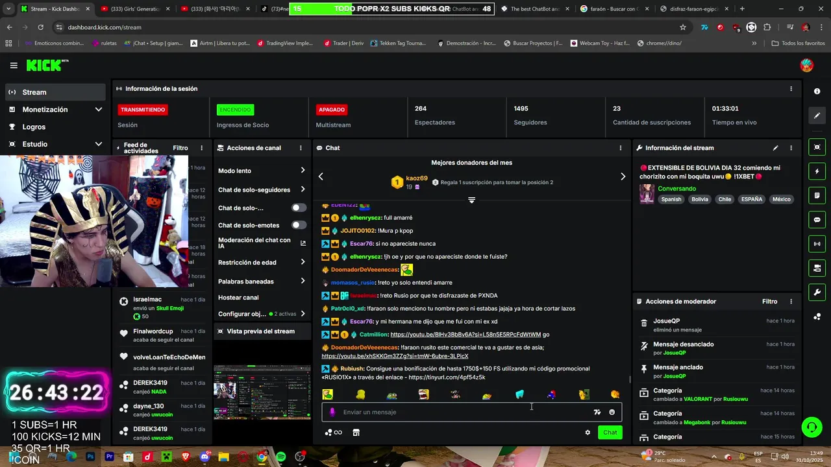Open Chrome extensions puzzle icon
The width and height of the screenshot is (831, 467).
[767, 27]
